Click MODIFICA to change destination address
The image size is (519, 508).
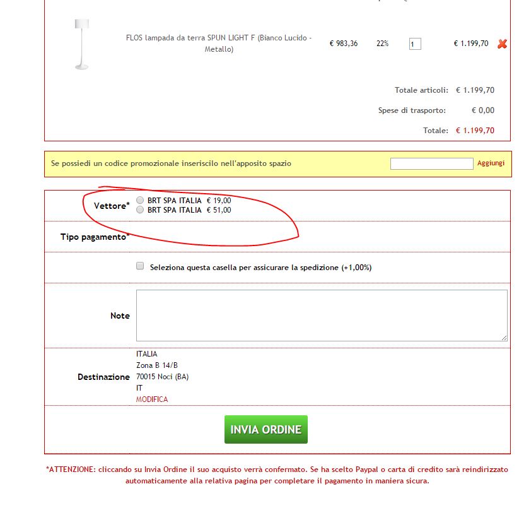[152, 399]
